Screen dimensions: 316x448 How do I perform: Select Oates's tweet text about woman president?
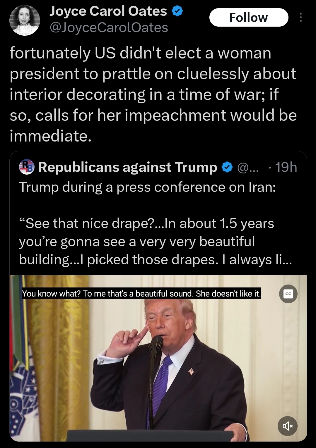[x=153, y=94]
